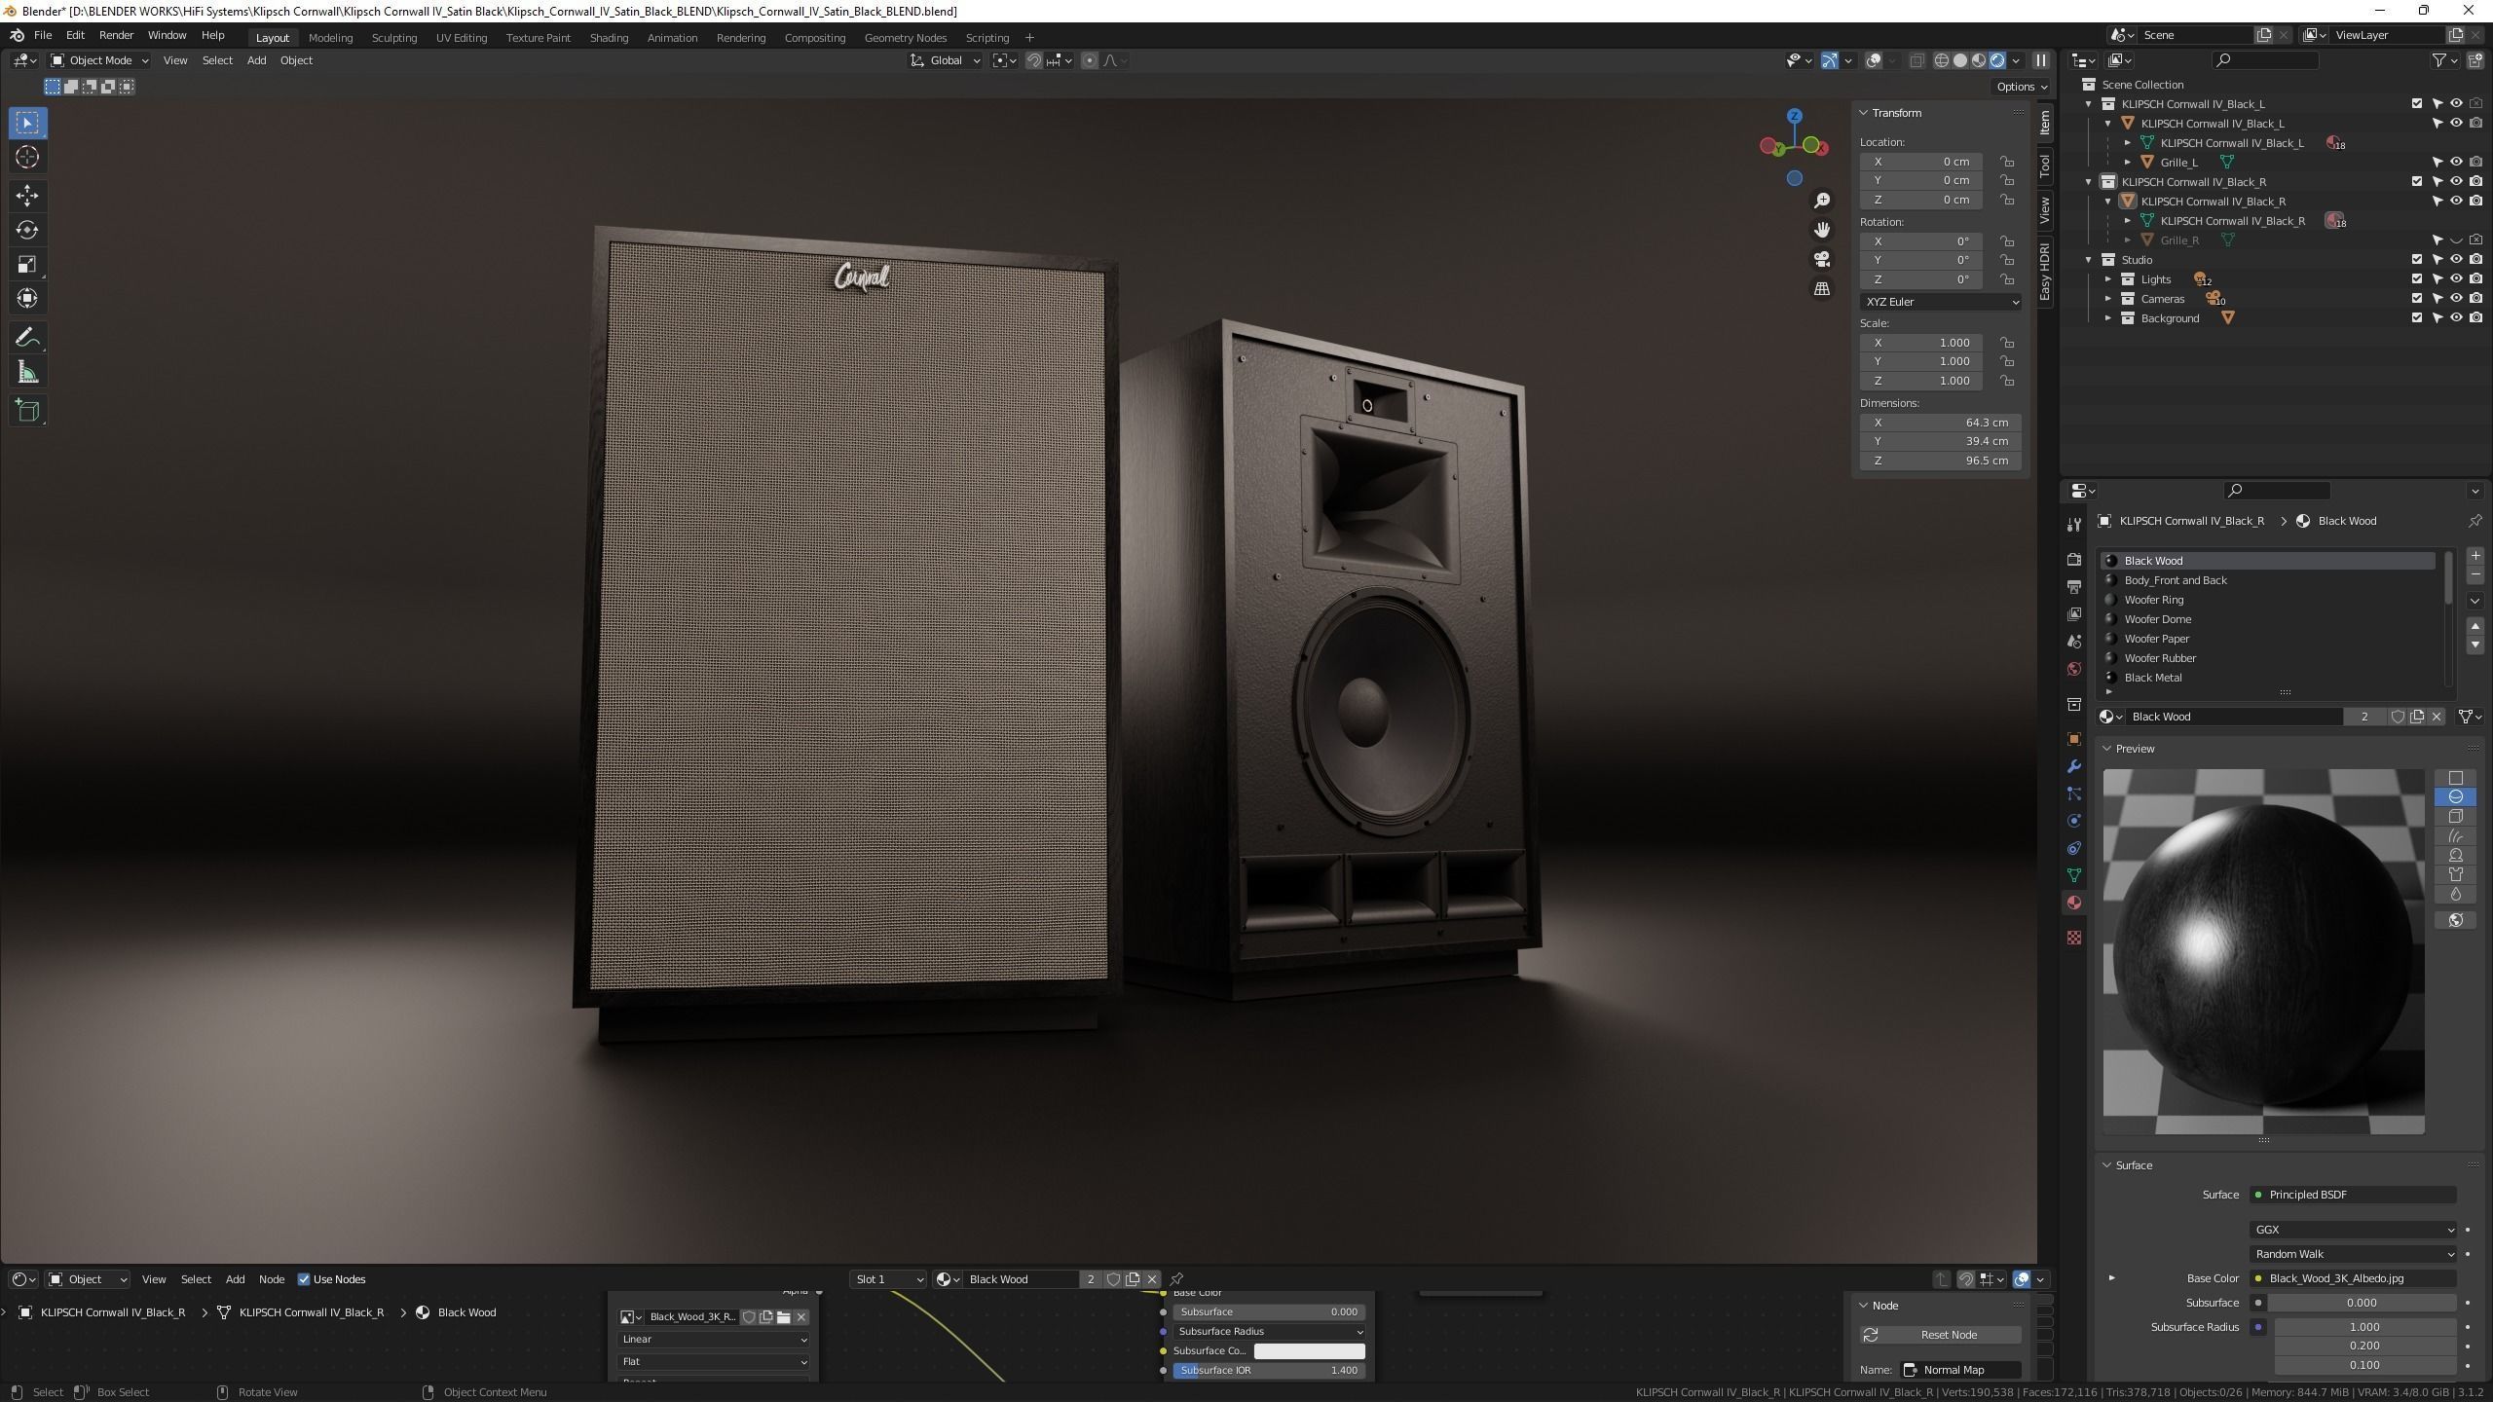Click the pan hand viewport icon

pos(1822,230)
